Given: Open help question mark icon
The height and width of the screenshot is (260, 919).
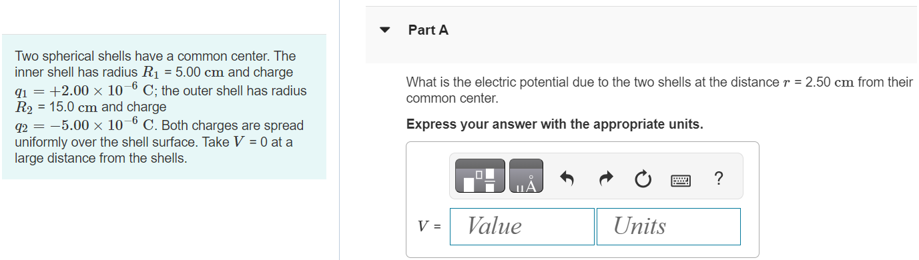Looking at the screenshot, I should tap(718, 178).
